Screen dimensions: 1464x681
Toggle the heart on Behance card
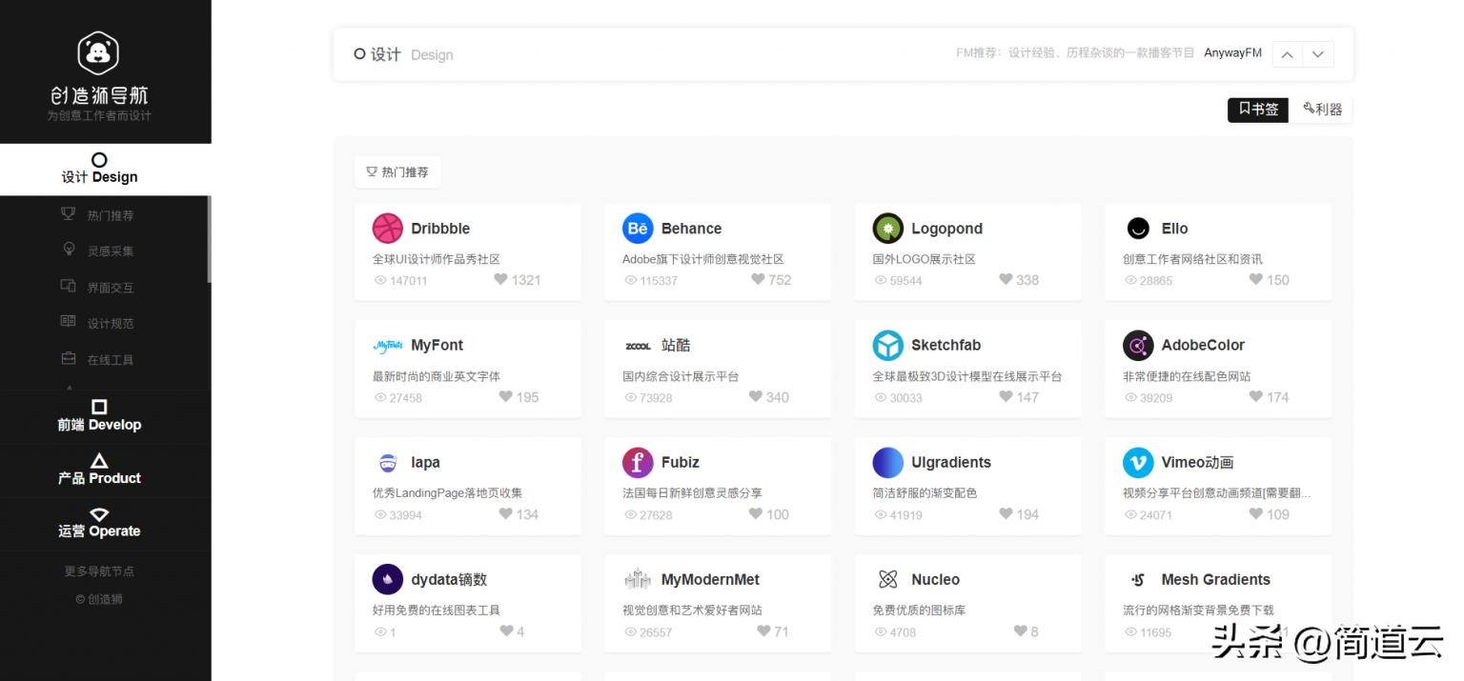(x=759, y=279)
